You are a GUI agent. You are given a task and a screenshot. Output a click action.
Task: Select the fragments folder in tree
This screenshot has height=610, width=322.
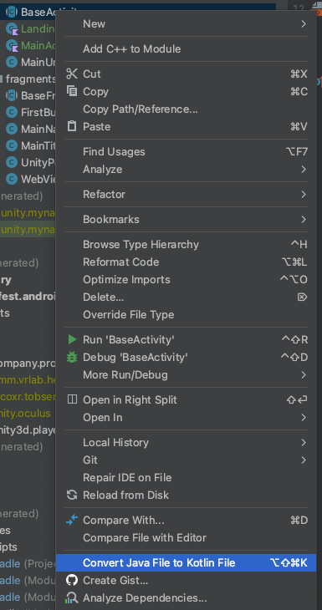pos(28,79)
